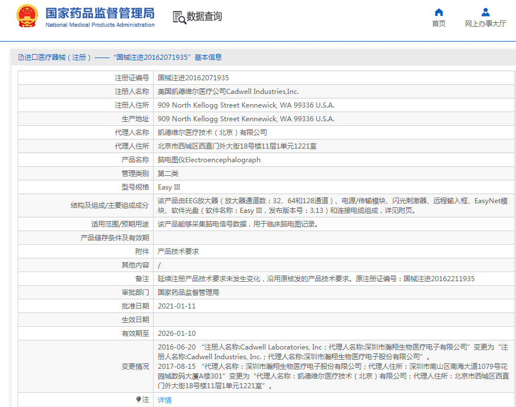
Task: Click the 数据查询 magnifier document icon
Action: click(x=179, y=17)
